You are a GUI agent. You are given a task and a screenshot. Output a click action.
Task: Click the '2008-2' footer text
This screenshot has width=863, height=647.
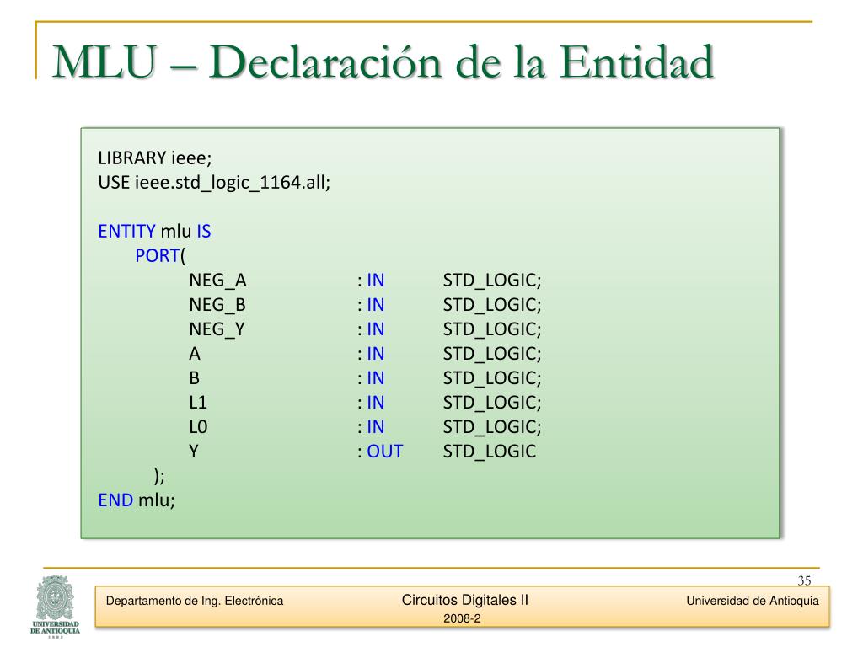coord(462,619)
